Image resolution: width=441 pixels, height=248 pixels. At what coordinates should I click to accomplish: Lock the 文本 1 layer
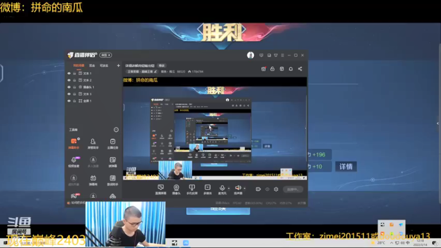point(74,73)
